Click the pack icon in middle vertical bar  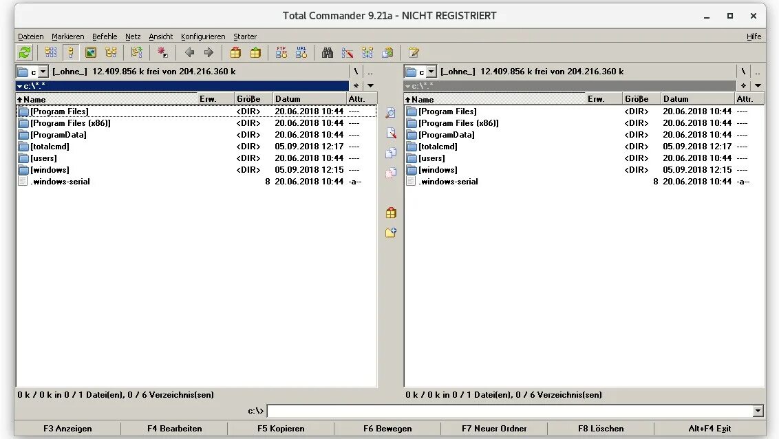pyautogui.click(x=391, y=213)
